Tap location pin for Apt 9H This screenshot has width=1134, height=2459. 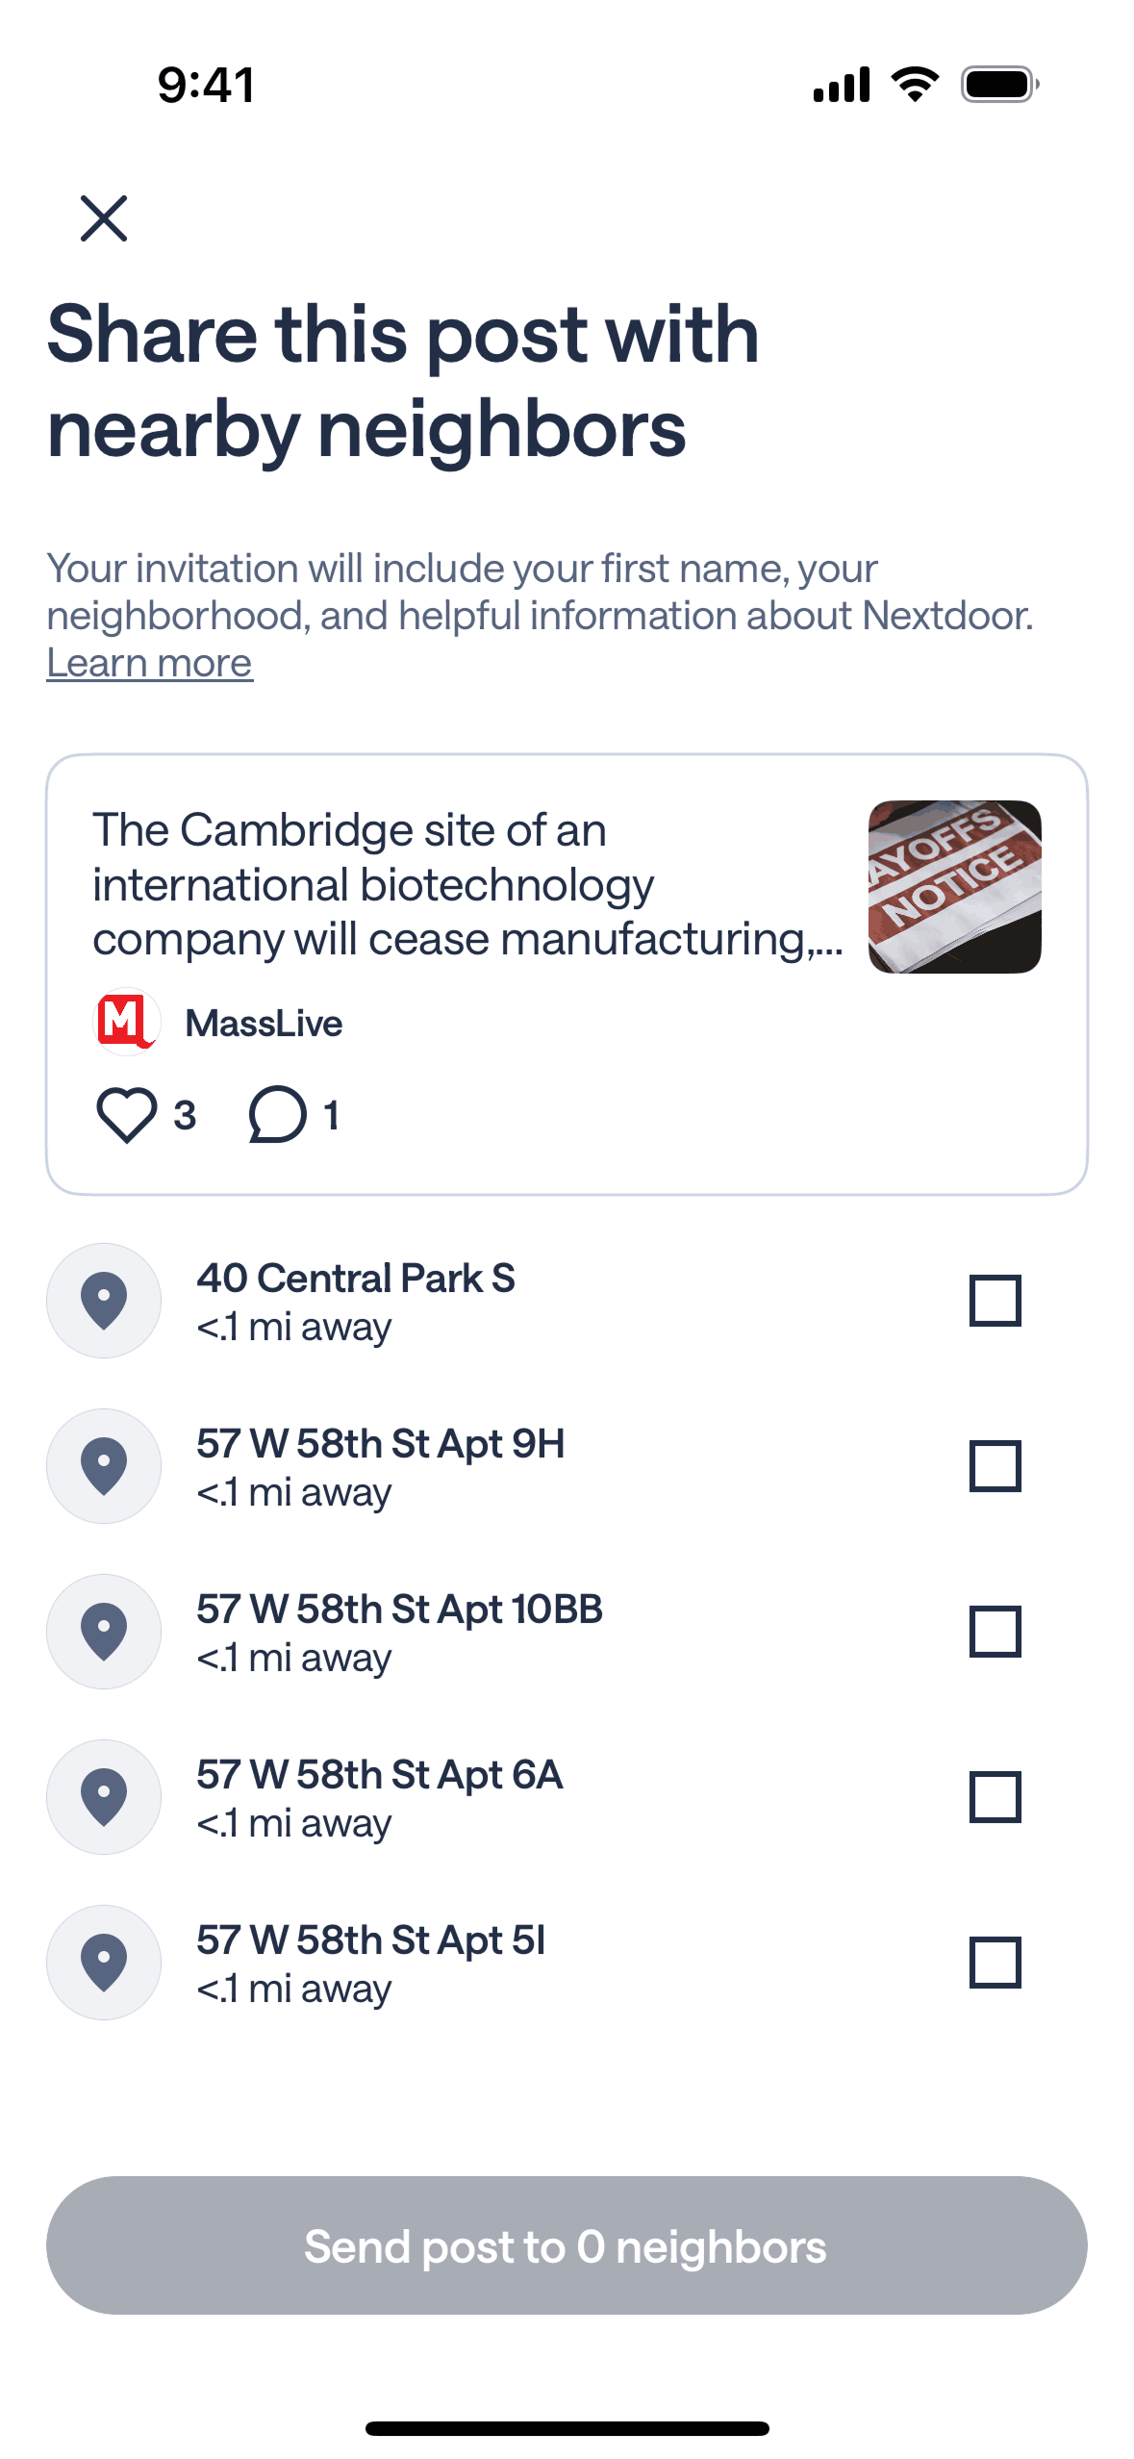point(104,1466)
